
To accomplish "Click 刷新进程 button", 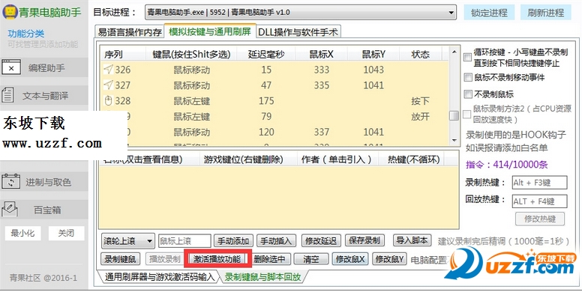I will click(x=546, y=13).
